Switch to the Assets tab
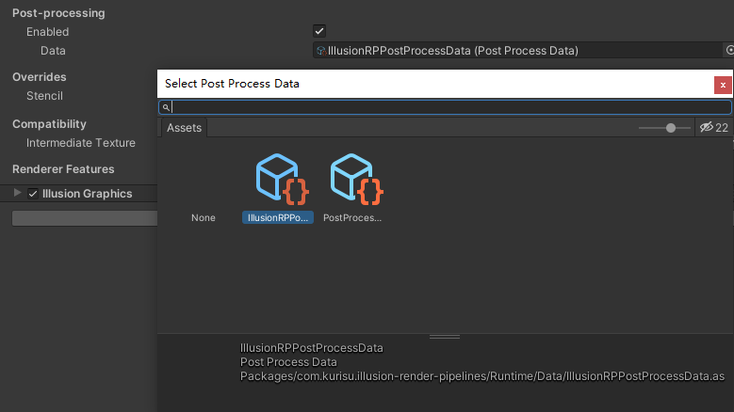 [x=184, y=128]
